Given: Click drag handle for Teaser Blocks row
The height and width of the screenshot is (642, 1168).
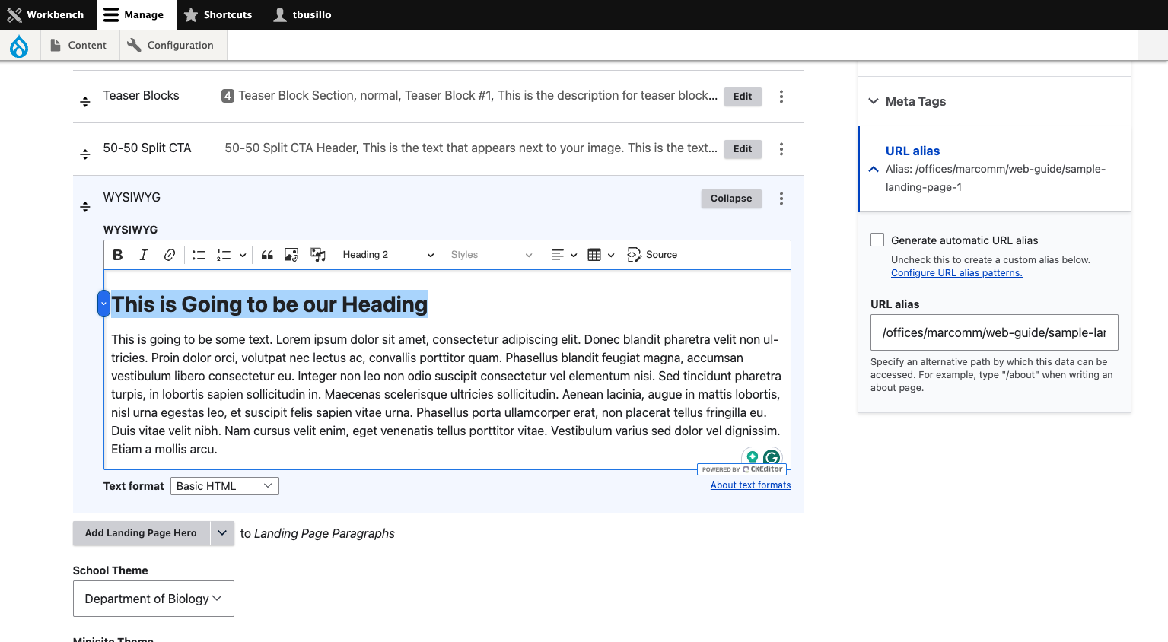Looking at the screenshot, I should tap(85, 101).
